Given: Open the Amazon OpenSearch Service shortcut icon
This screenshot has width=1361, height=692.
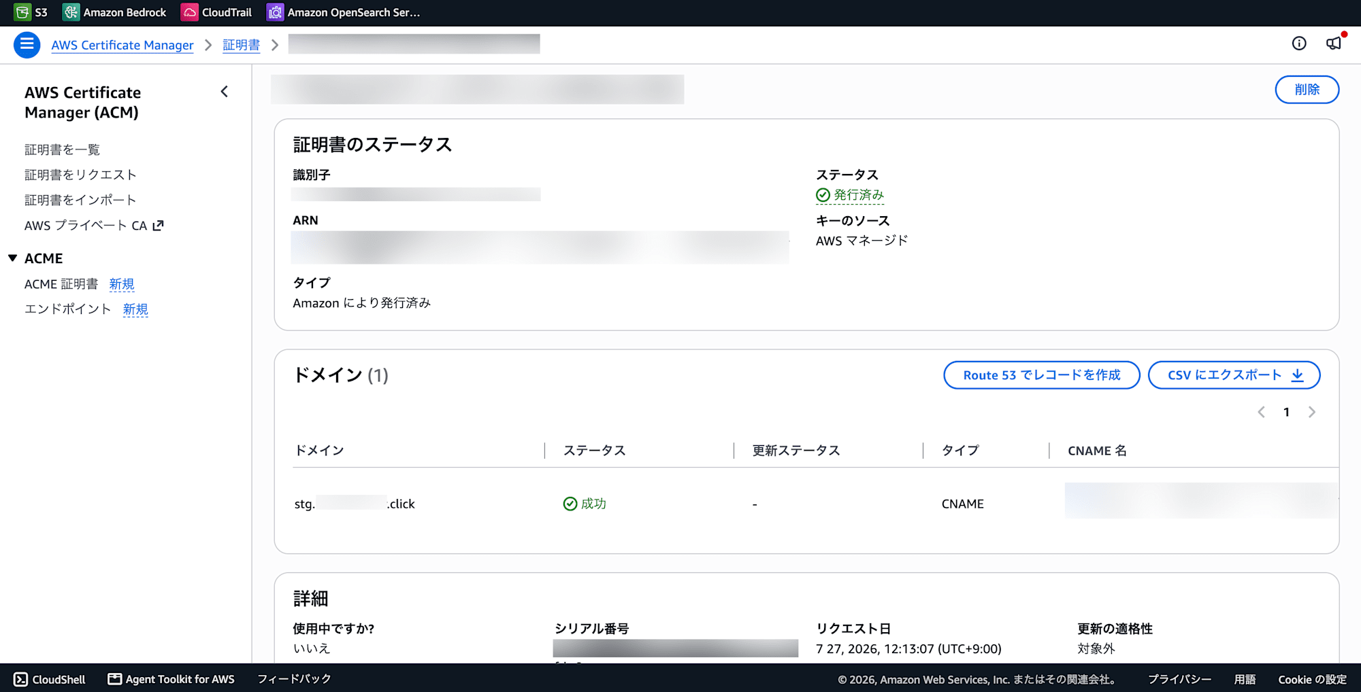Looking at the screenshot, I should tap(275, 12).
